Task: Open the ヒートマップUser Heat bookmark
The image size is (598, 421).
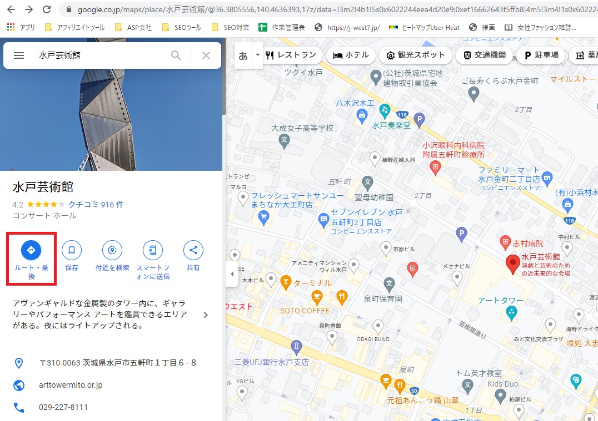Action: click(424, 27)
